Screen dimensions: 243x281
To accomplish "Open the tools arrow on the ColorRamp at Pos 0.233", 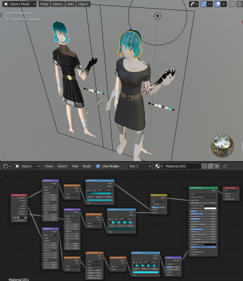I will pyautogui.click(x=116, y=219).
